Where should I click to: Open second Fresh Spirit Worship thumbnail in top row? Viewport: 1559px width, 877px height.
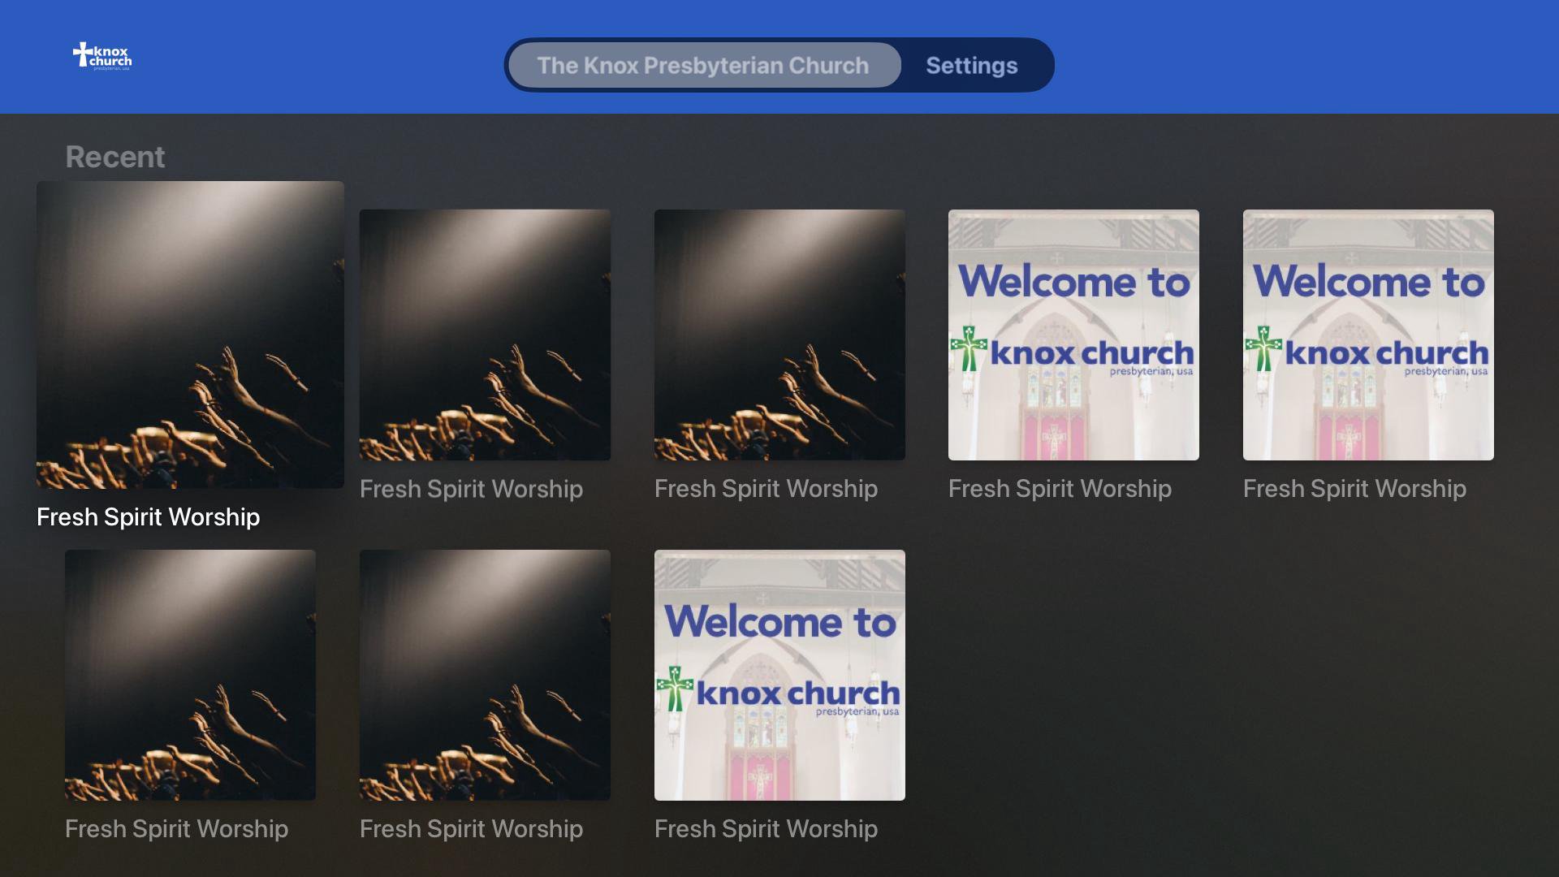click(485, 335)
